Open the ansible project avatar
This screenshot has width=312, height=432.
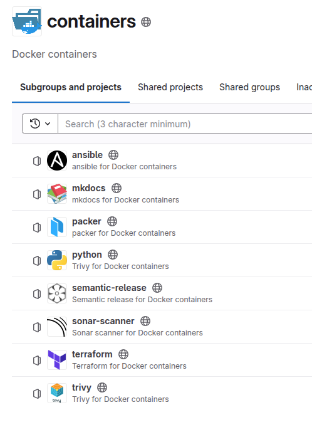click(x=57, y=161)
